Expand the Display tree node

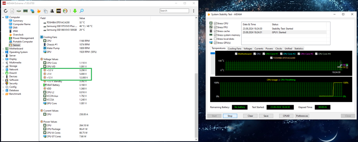point(3,59)
